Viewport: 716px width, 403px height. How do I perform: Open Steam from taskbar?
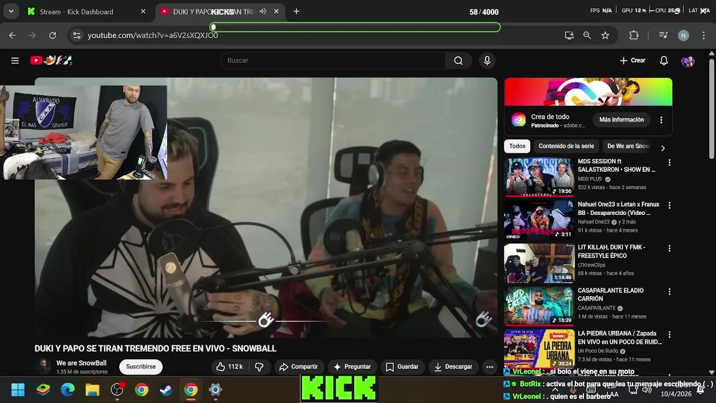(x=166, y=390)
